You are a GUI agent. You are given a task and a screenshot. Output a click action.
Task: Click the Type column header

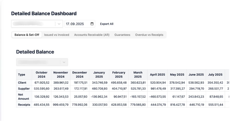tap(22, 75)
